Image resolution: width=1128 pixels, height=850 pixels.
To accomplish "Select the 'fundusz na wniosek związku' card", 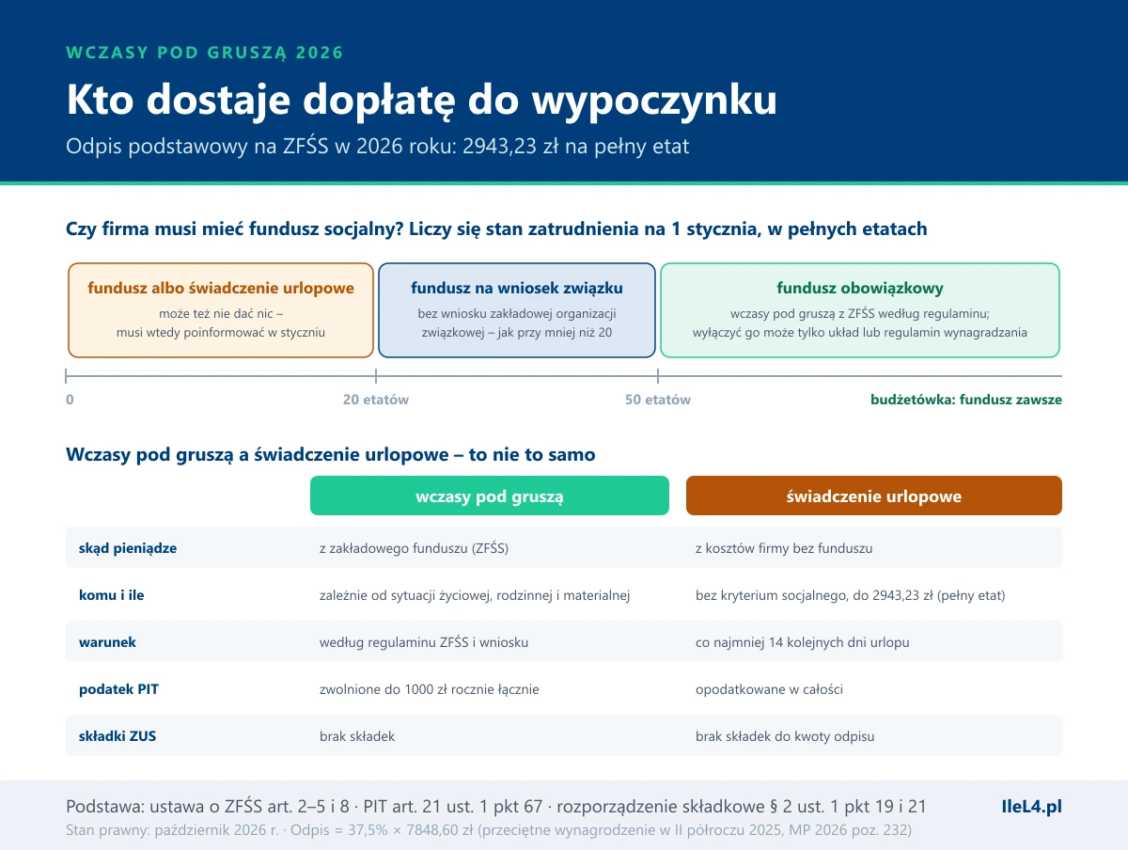I will [517, 310].
